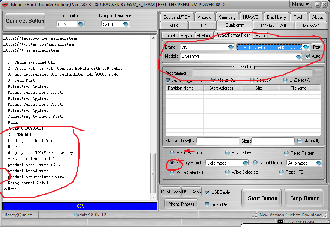The width and height of the screenshot is (330, 227).
Task: Switch to the HUAWEI tab
Action: pos(251,17)
